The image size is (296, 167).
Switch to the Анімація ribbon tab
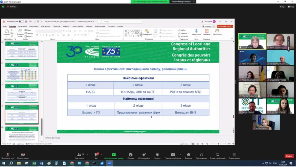(x=66, y=26)
